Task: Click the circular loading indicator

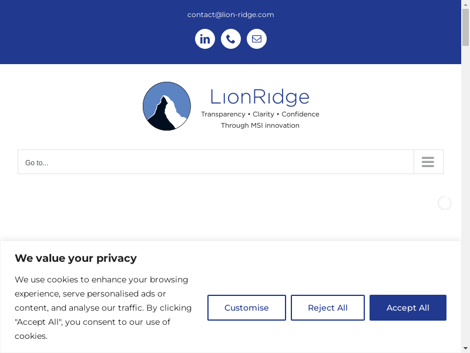Action: pyautogui.click(x=445, y=203)
